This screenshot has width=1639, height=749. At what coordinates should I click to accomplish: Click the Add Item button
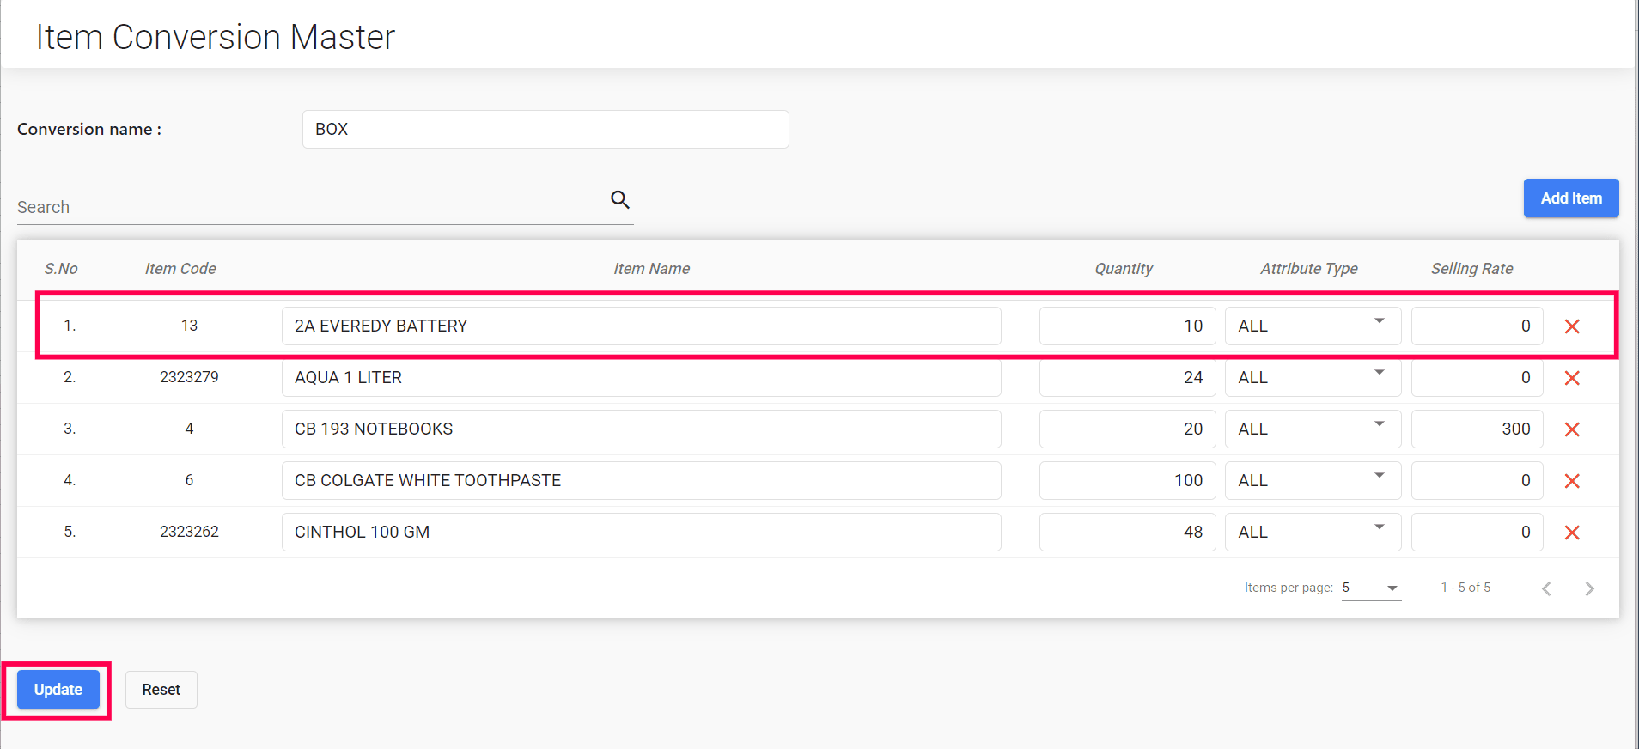(1570, 198)
